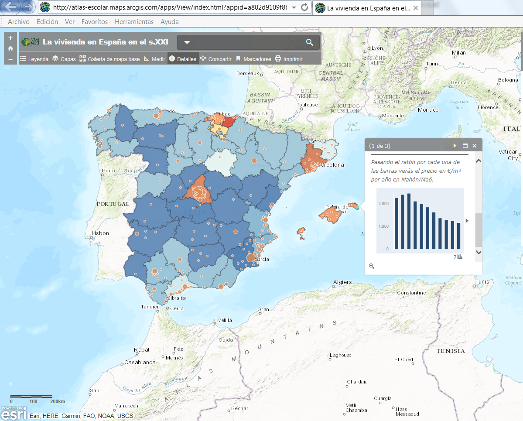523x421 pixels.
Task: Click the orange Barcelona province
Action: [x=312, y=159]
